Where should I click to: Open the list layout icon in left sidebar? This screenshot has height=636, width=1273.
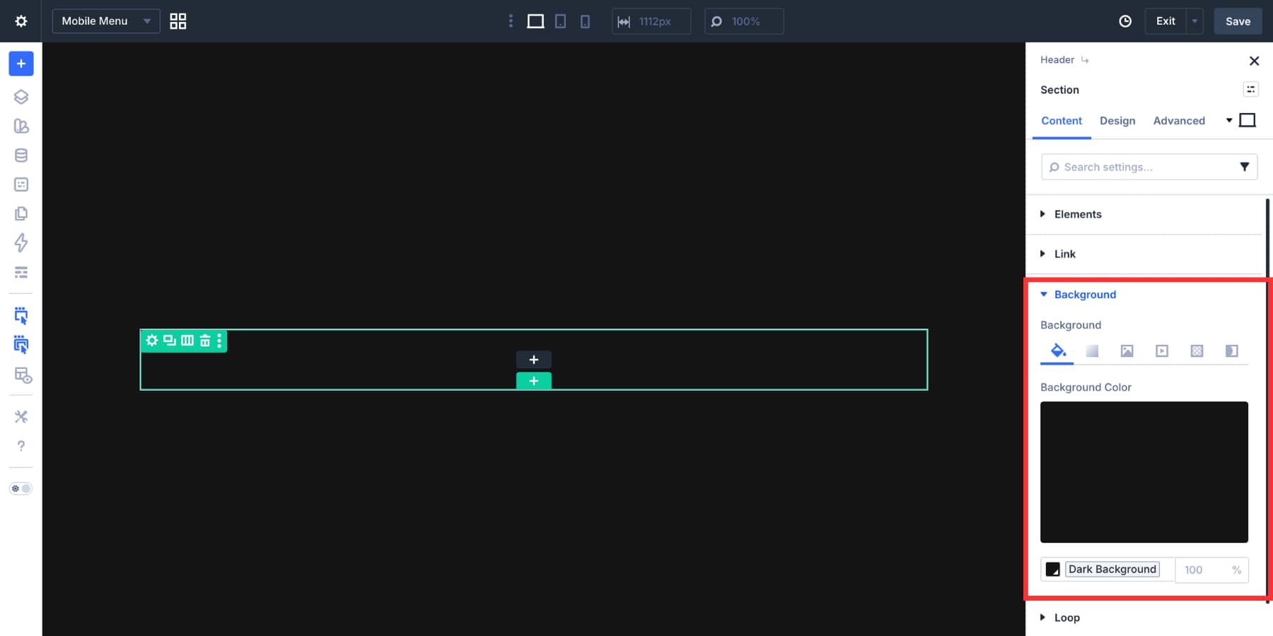pos(21,272)
